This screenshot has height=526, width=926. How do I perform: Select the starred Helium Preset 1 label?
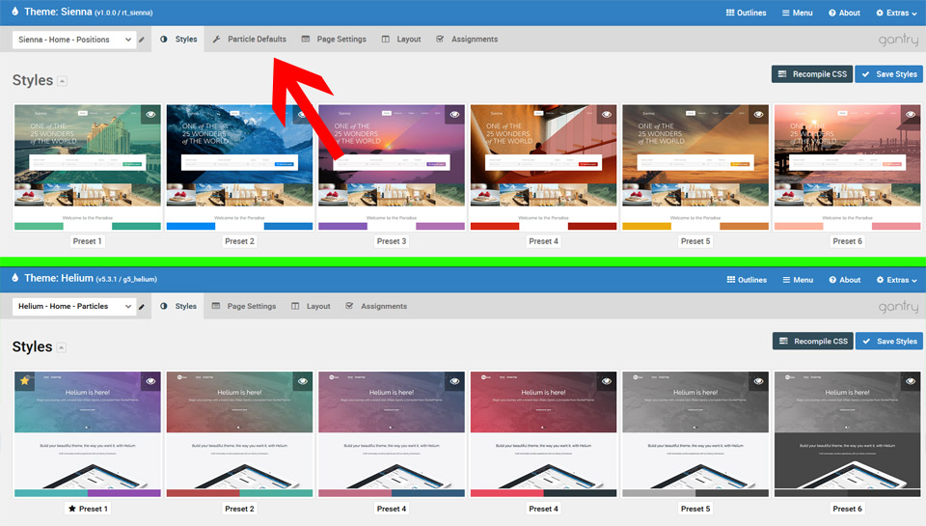[88, 509]
